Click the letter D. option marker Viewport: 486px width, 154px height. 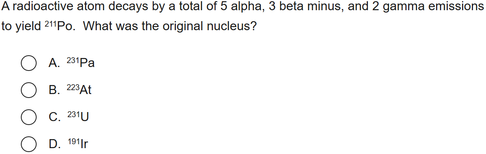(x=55, y=144)
